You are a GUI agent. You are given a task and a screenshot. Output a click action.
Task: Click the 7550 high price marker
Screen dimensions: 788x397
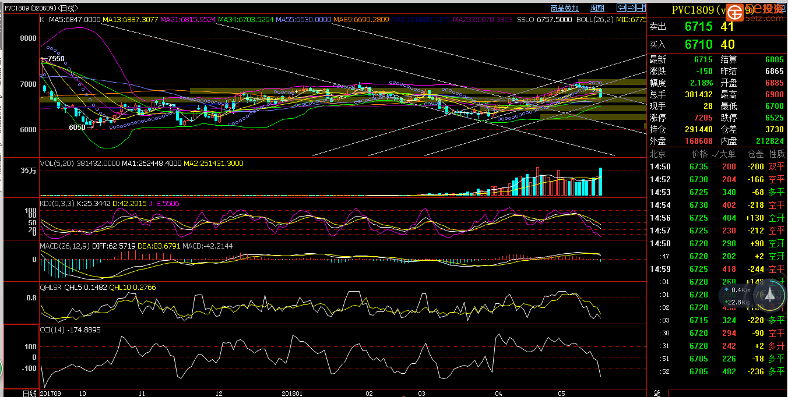[x=56, y=59]
